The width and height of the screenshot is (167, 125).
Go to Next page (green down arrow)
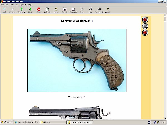tap(30, 10)
